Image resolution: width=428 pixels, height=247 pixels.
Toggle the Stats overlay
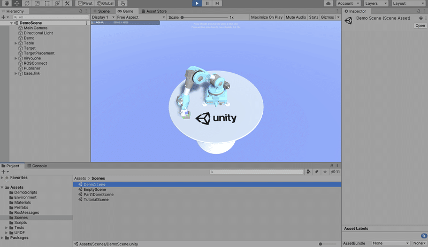[314, 17]
